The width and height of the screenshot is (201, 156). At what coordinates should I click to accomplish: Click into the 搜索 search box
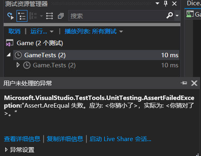coord(117,16)
